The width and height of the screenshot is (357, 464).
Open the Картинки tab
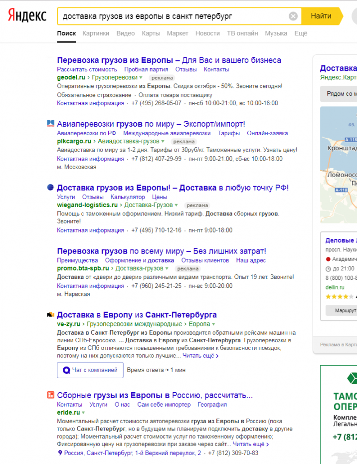point(96,33)
